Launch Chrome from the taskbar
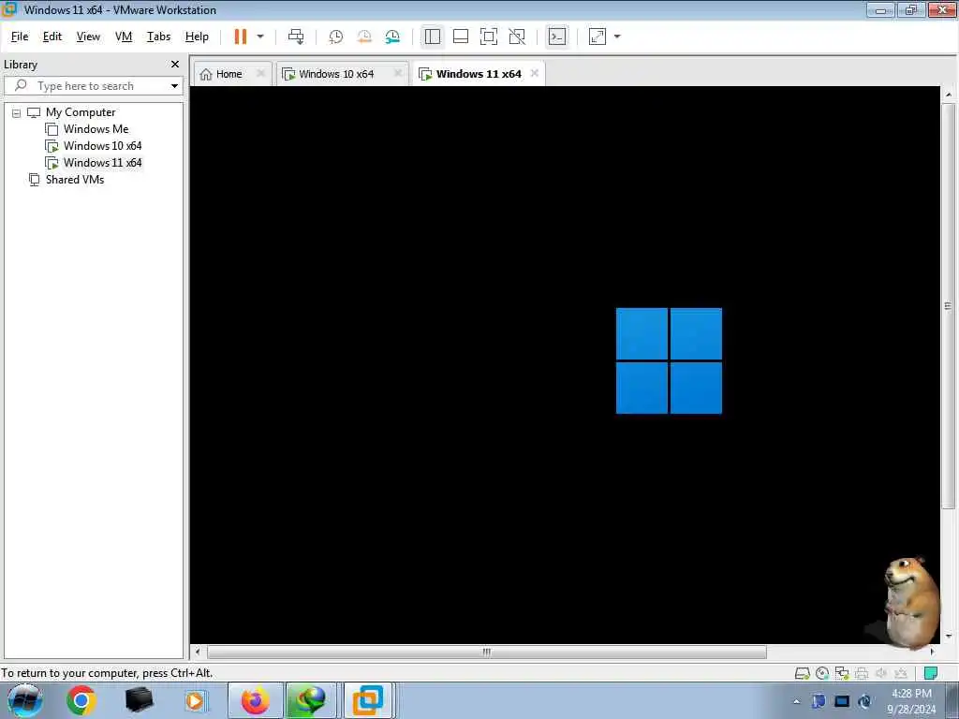The height and width of the screenshot is (719, 959). [81, 700]
